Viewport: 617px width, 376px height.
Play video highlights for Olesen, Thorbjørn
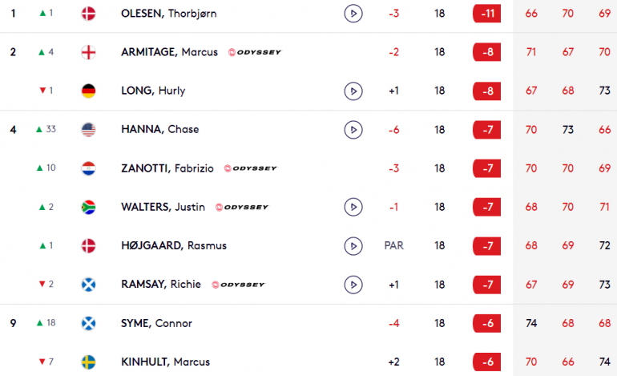pyautogui.click(x=353, y=14)
